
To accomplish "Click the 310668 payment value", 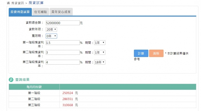I will [x=68, y=105].
